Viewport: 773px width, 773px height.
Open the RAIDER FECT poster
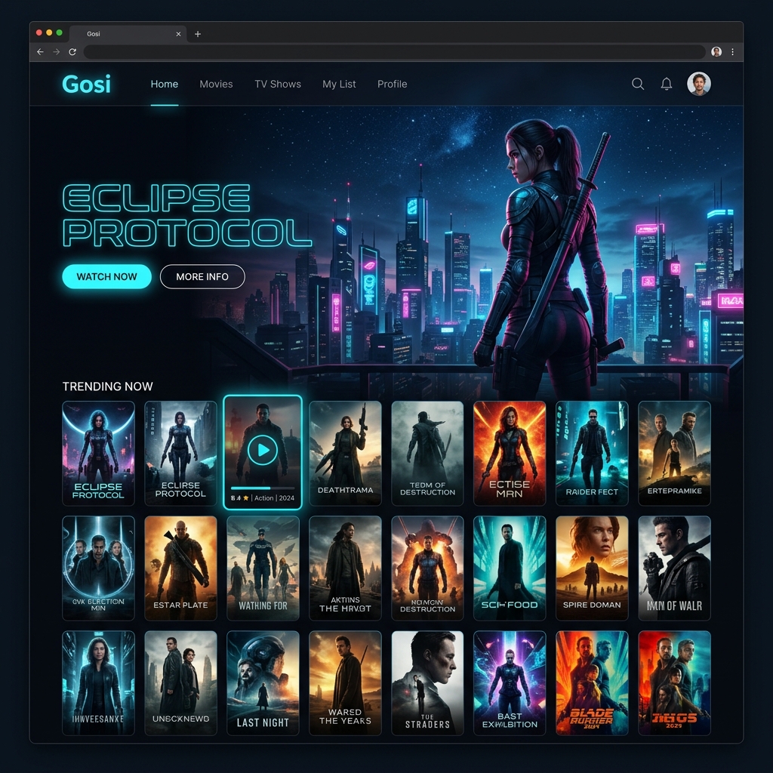click(x=592, y=454)
